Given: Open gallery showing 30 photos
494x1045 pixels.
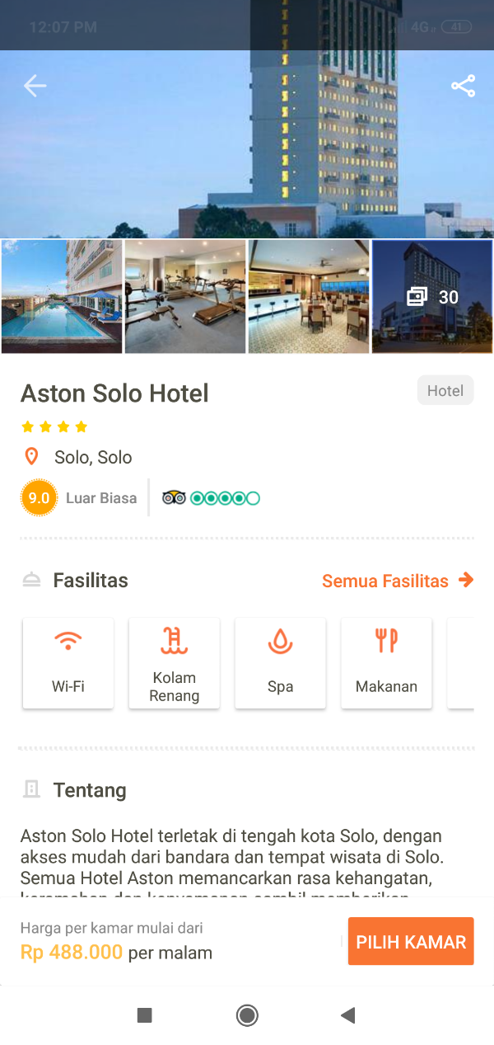Looking at the screenshot, I should point(432,297).
